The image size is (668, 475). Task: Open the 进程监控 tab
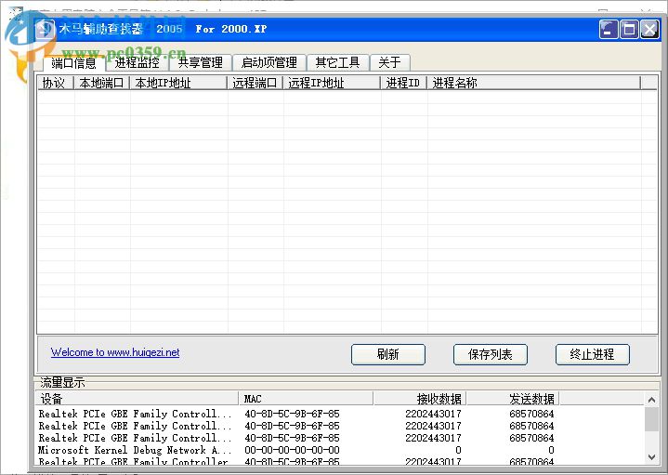(x=137, y=62)
